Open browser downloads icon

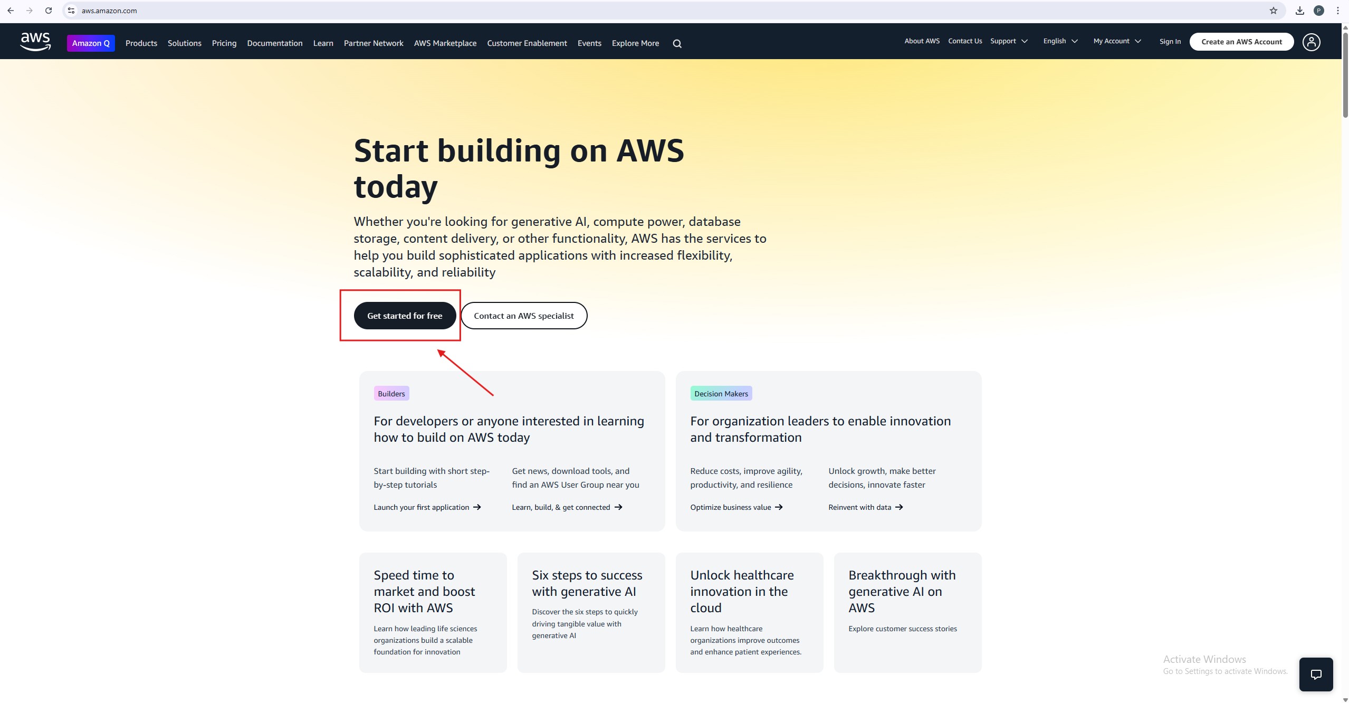click(1299, 11)
